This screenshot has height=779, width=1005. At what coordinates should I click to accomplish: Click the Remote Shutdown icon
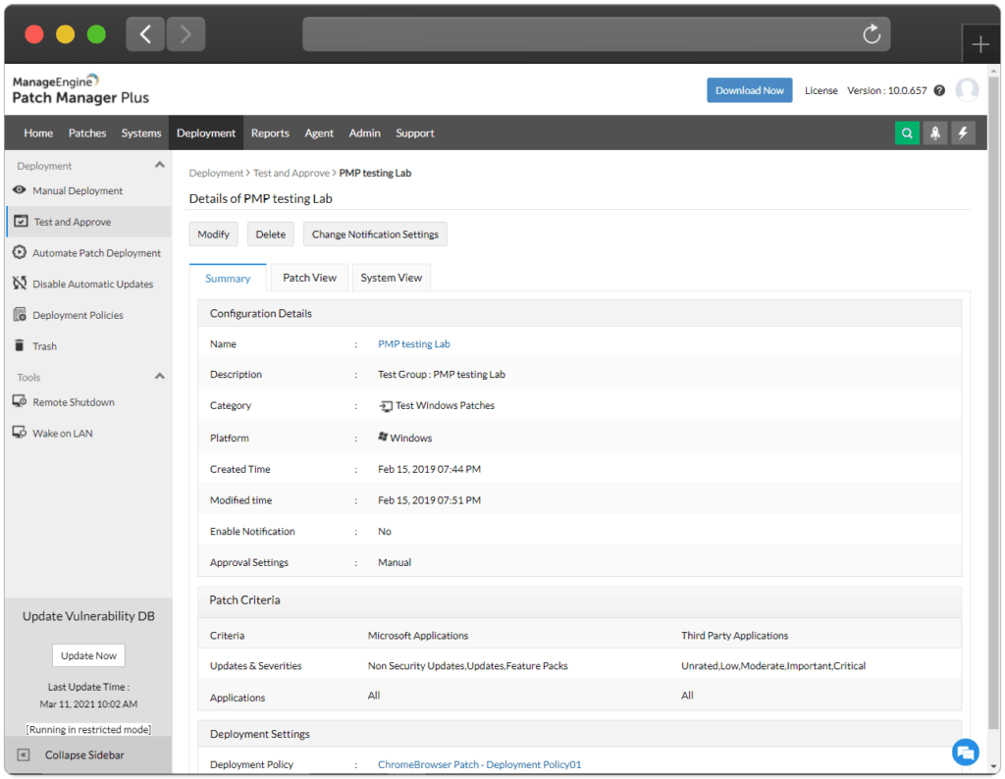tap(20, 401)
